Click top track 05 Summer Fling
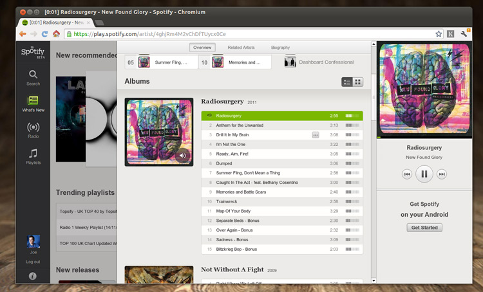 click(x=161, y=62)
